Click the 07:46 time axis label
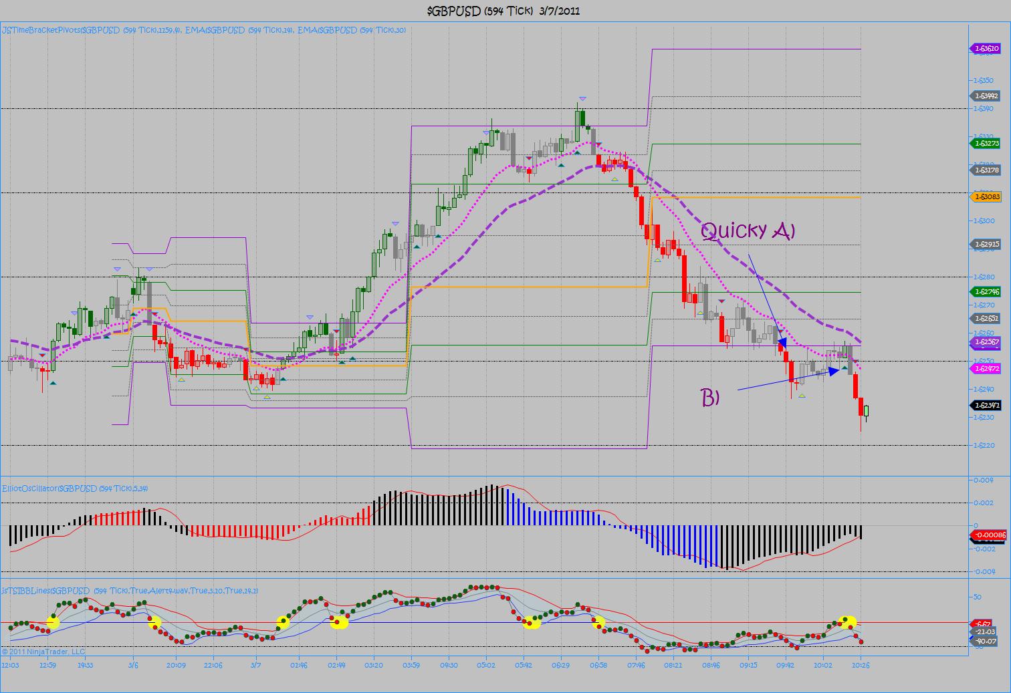The width and height of the screenshot is (1011, 693). 637,665
